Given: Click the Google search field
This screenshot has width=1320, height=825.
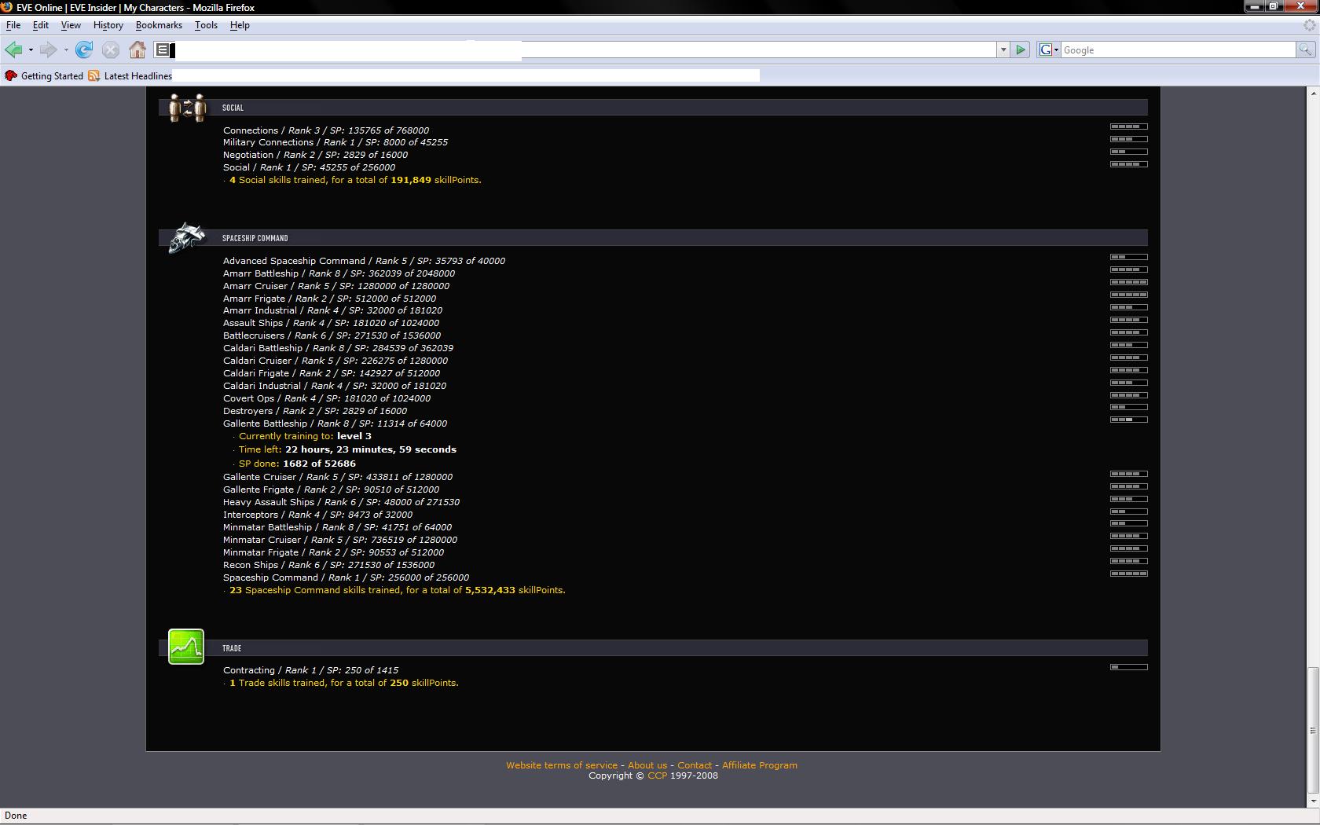Looking at the screenshot, I should pyautogui.click(x=1178, y=50).
